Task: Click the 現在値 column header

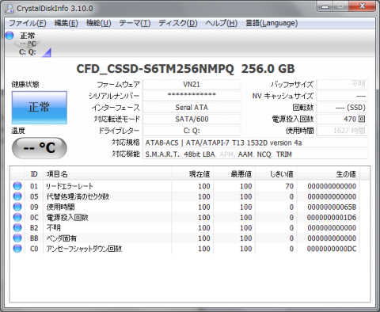Action: pos(192,174)
